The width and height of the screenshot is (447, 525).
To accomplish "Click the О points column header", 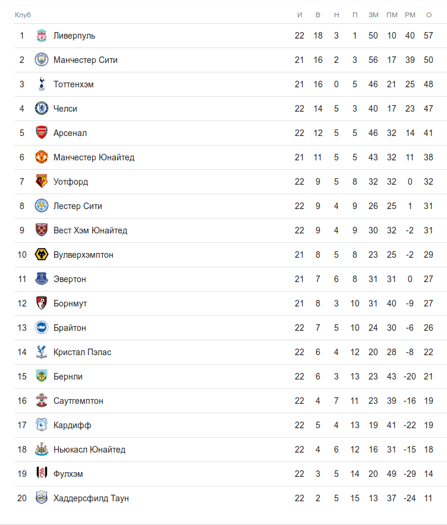I will coord(429,15).
